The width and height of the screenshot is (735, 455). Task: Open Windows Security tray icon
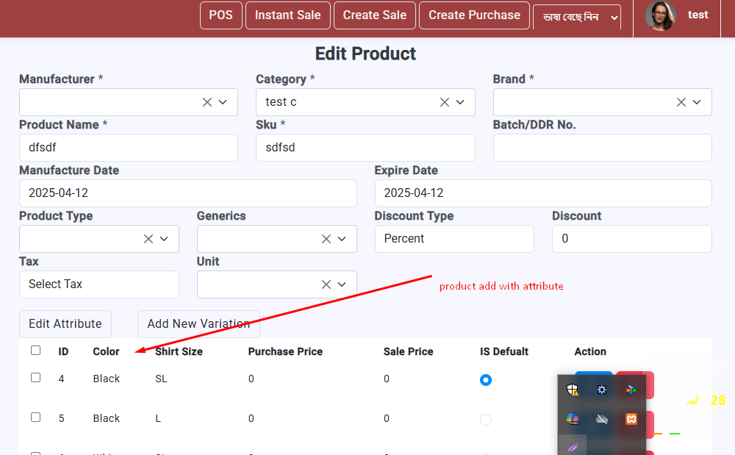pyautogui.click(x=573, y=390)
